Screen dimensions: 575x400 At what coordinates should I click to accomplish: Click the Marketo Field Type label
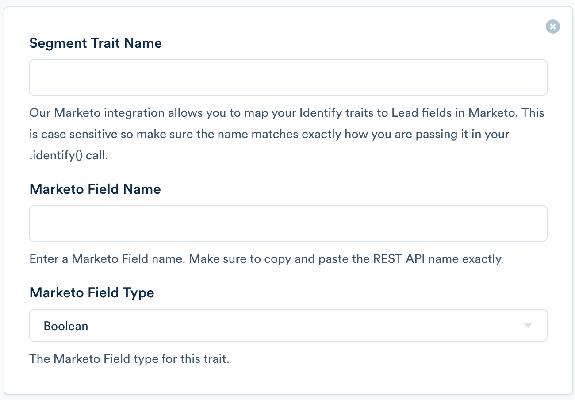[92, 293]
